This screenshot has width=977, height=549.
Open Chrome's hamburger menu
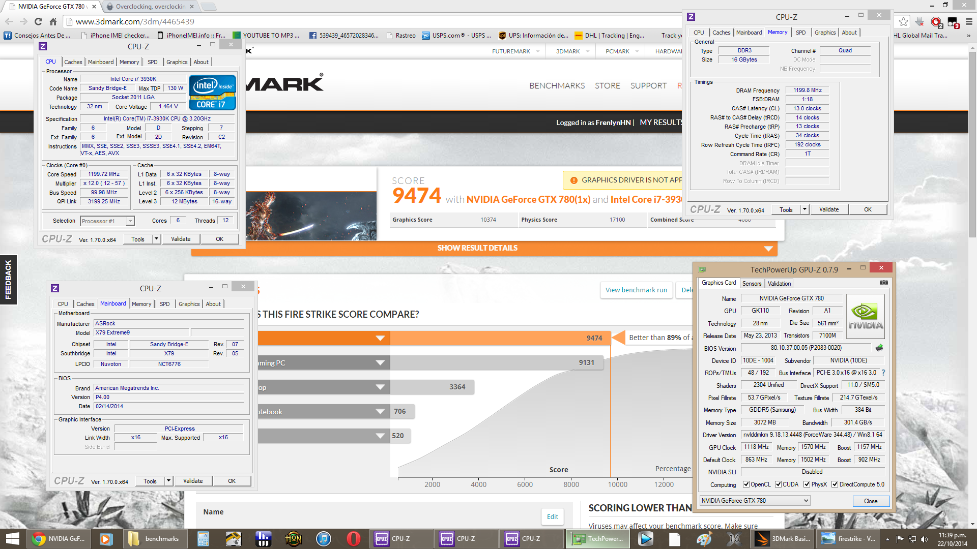(969, 21)
